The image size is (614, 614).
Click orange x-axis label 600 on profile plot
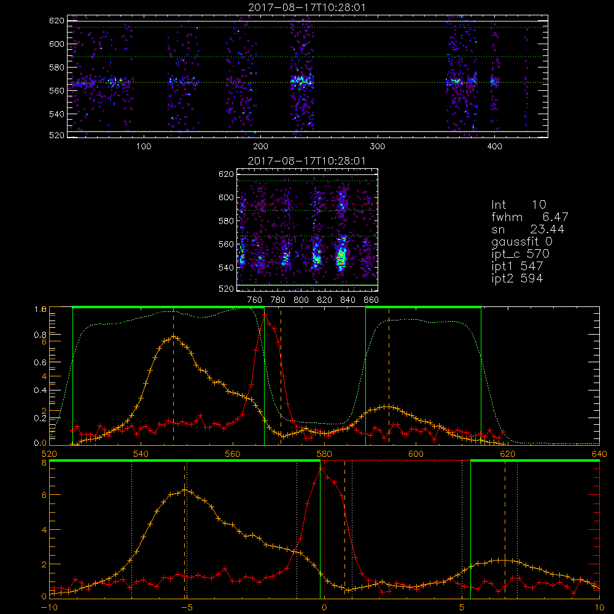pos(416,454)
